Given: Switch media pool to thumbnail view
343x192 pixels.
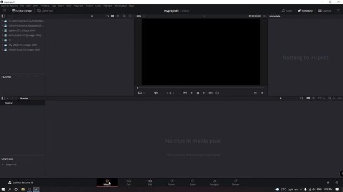Looking at the screenshot, I should (x=308, y=98).
